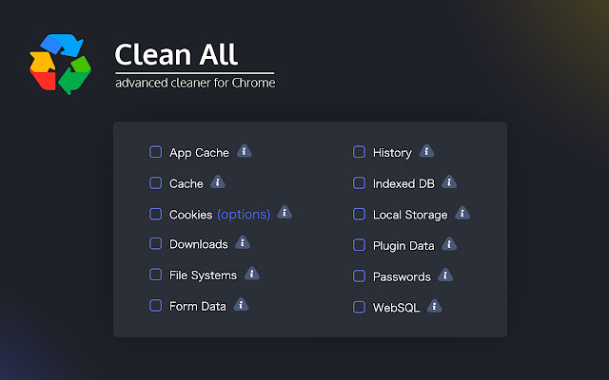Image resolution: width=609 pixels, height=380 pixels.
Task: Click the Cache info icon
Action: [217, 182]
